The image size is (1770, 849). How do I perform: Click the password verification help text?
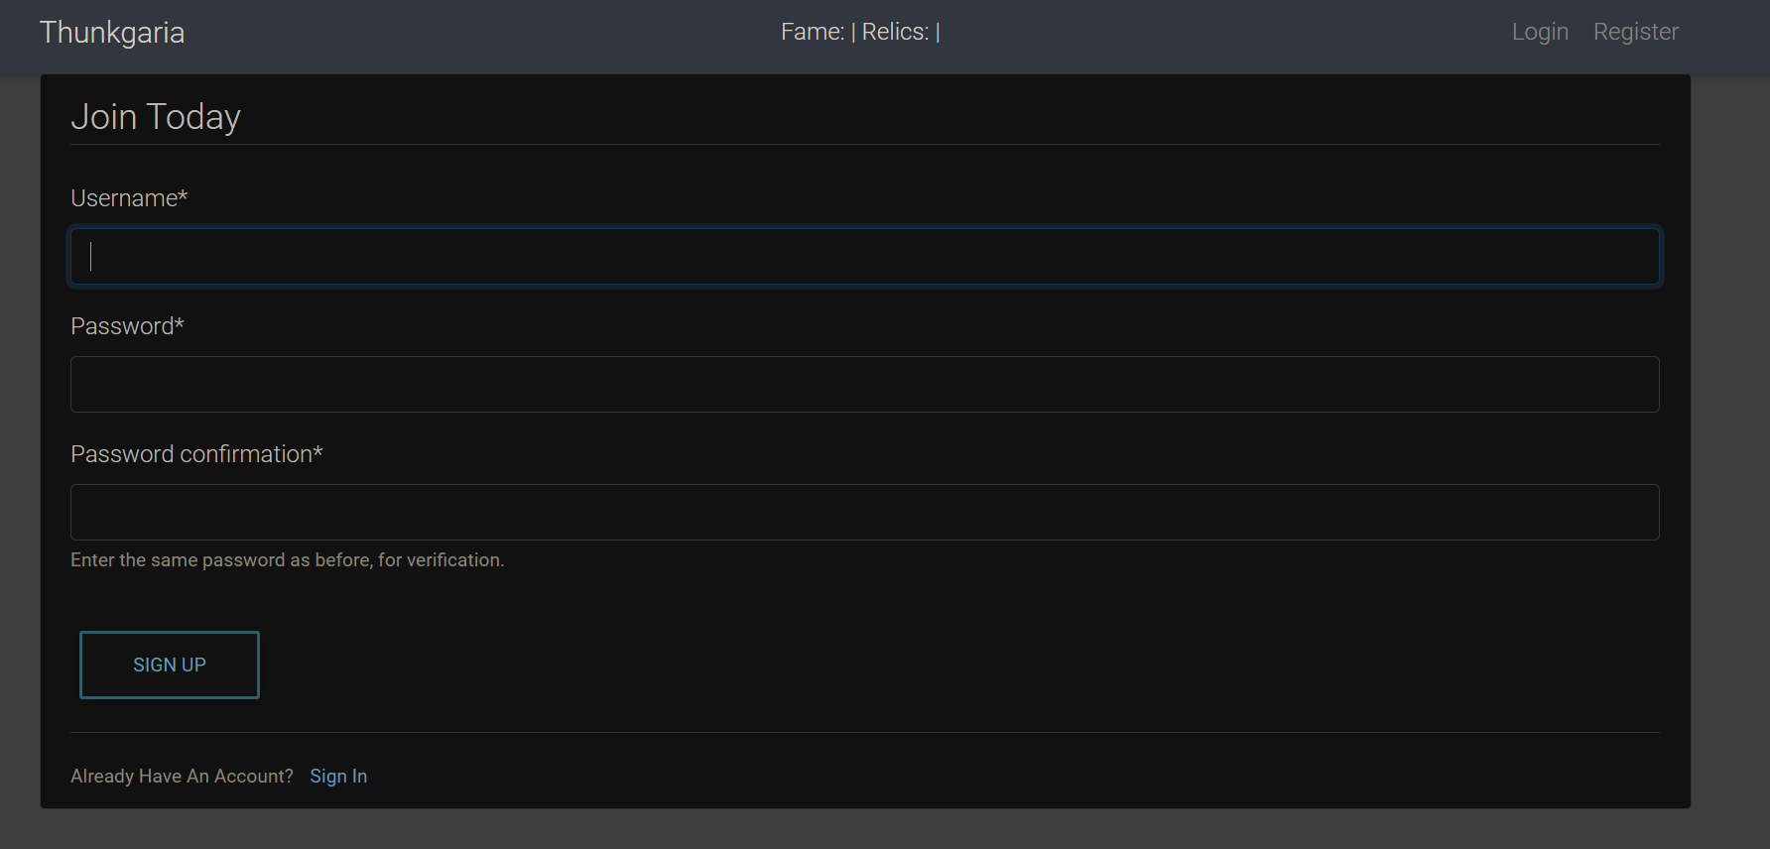tap(287, 560)
